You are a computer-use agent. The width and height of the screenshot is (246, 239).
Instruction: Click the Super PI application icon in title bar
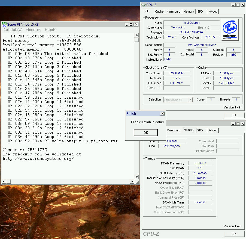[4, 24]
